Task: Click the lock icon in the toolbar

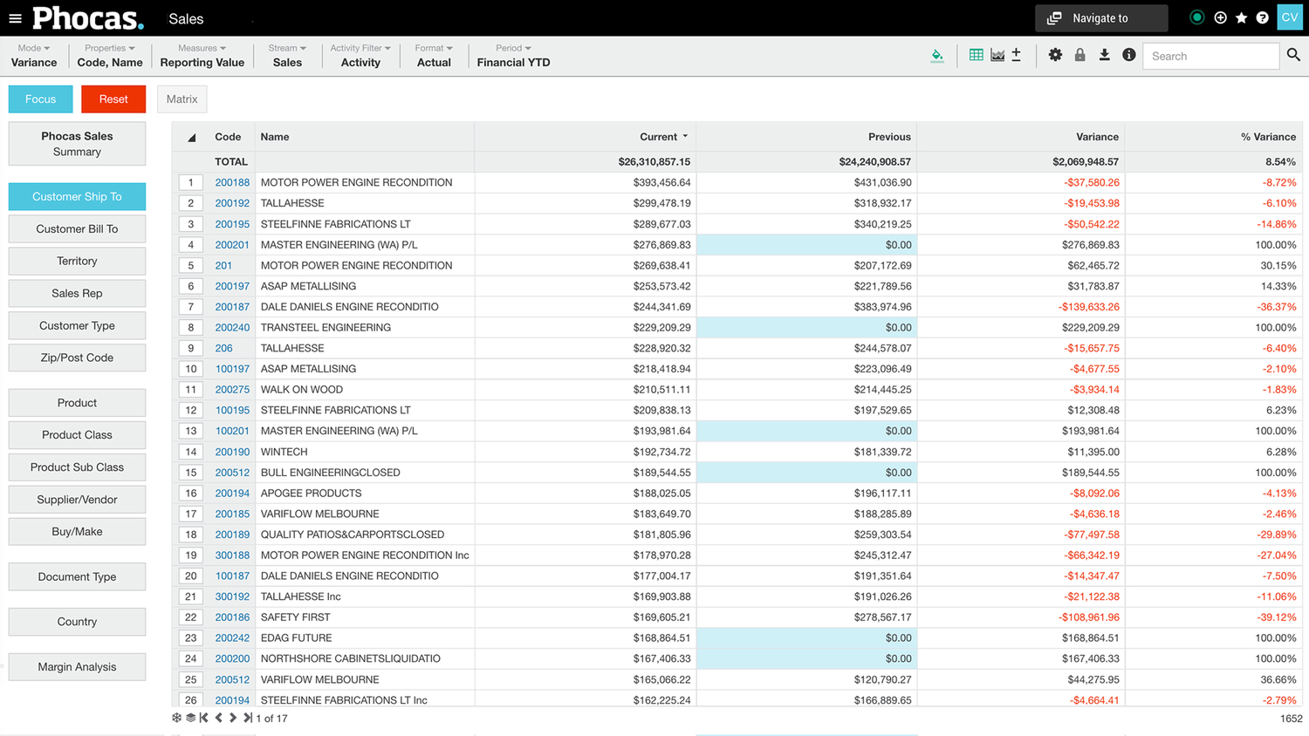Action: [x=1079, y=54]
